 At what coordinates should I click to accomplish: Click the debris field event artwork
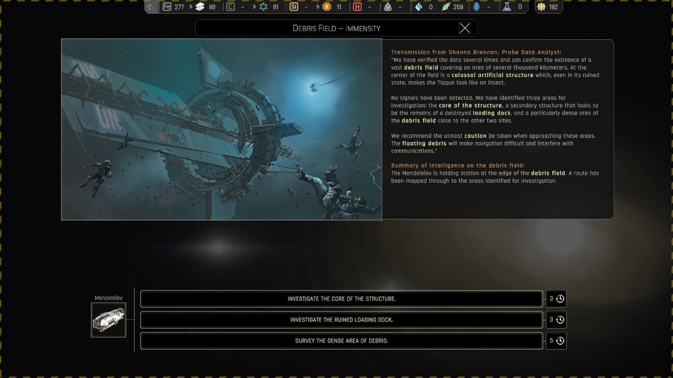click(x=221, y=129)
